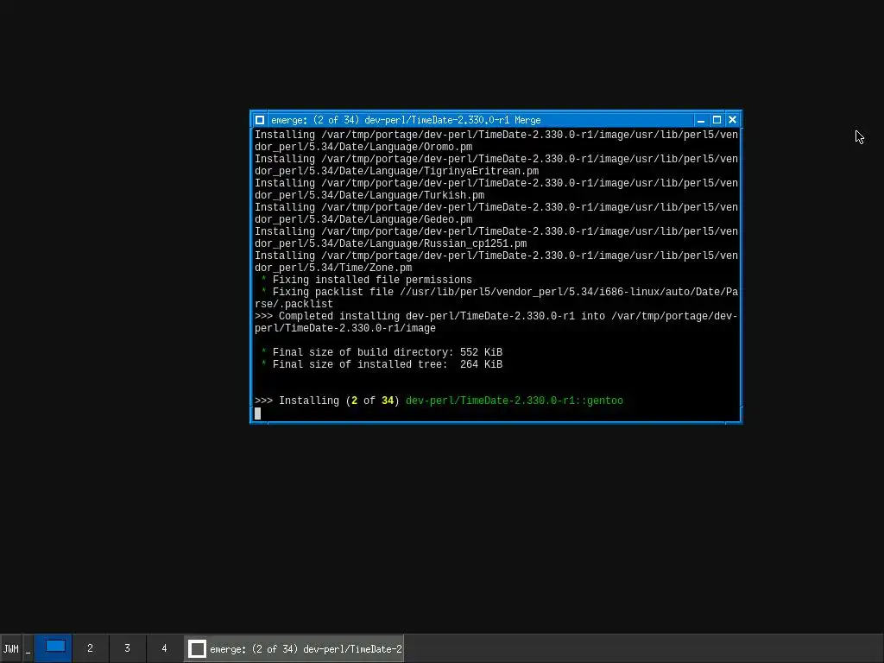Open the window menu icon in the terminal title bar
Screen dimensions: 884x663
[x=259, y=120]
